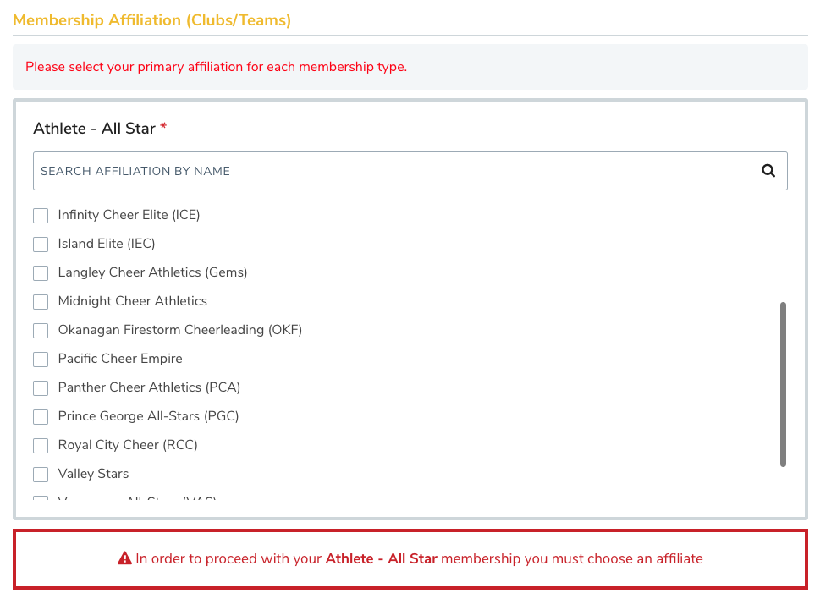Select the Pacific Cheer Empire checkbox
The width and height of the screenshot is (820, 599).
point(41,359)
